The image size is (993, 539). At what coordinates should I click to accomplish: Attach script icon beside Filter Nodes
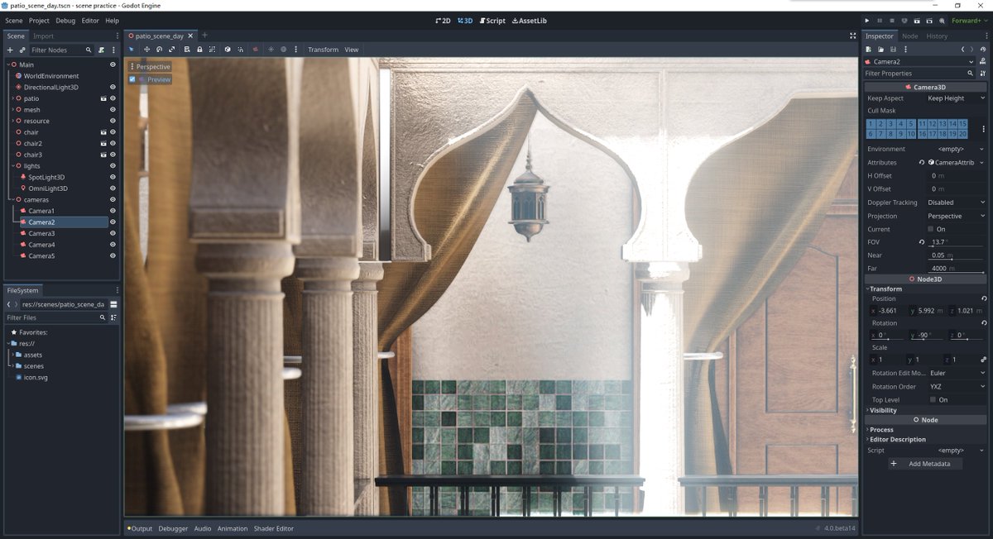101,50
